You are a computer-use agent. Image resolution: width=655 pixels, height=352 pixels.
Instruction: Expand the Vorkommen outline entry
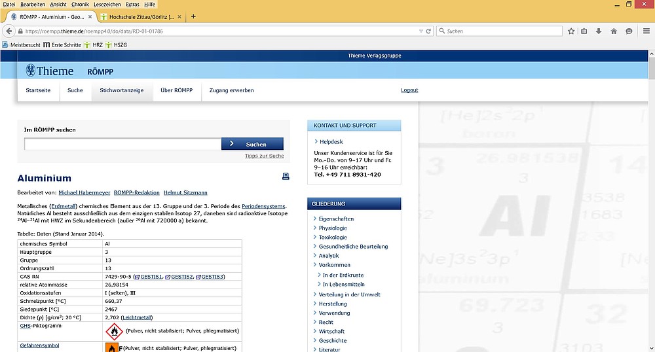334,265
